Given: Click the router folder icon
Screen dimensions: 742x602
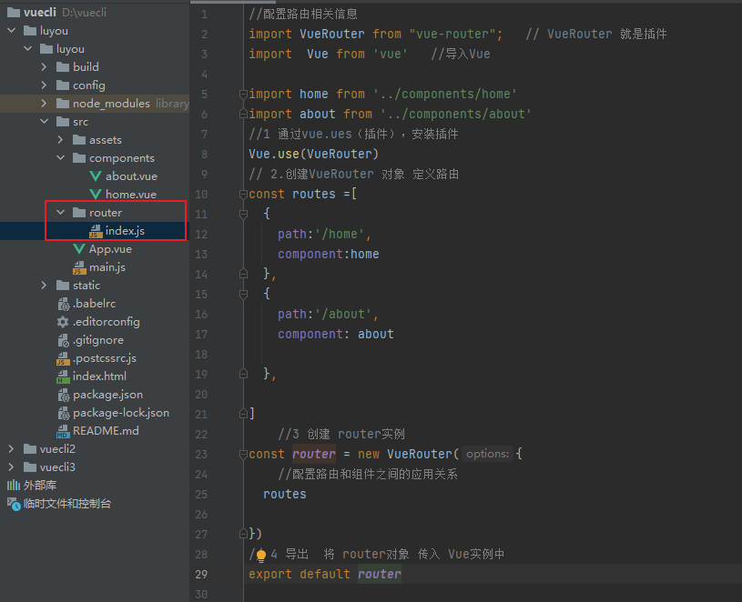Looking at the screenshot, I should click(x=79, y=213).
